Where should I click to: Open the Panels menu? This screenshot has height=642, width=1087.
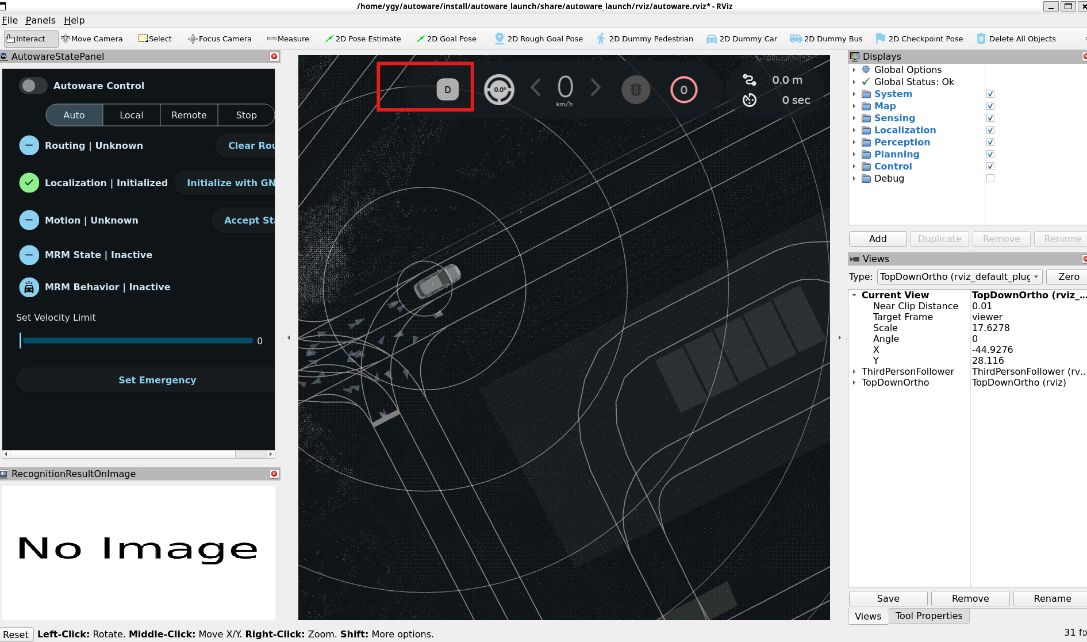40,20
